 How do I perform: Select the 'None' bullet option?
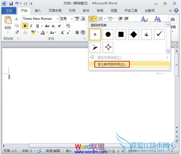click(x=95, y=35)
